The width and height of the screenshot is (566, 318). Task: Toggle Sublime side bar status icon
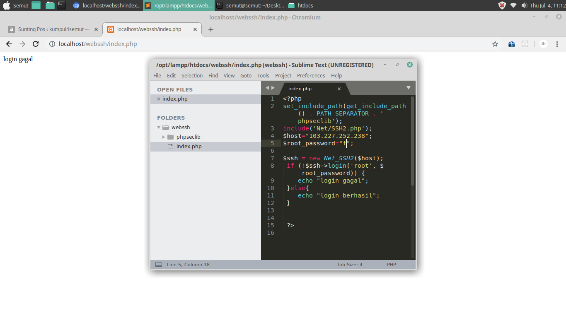(159, 265)
